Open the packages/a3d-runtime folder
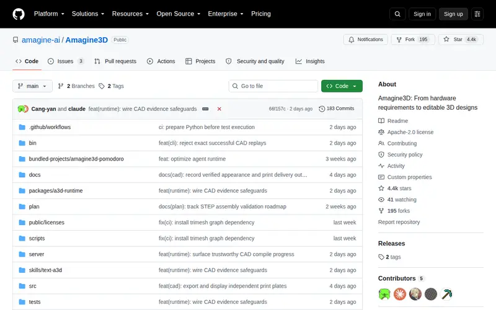496x310 pixels. pyautogui.click(x=56, y=191)
